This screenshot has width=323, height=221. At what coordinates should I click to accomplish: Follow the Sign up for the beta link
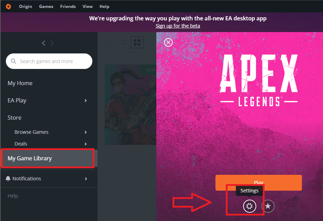pyautogui.click(x=178, y=26)
